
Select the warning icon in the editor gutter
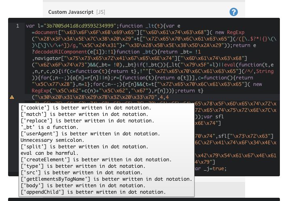pos(12,97)
